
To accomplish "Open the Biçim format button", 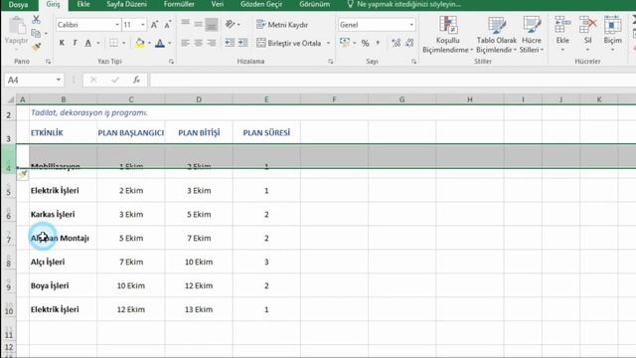I will (612, 34).
